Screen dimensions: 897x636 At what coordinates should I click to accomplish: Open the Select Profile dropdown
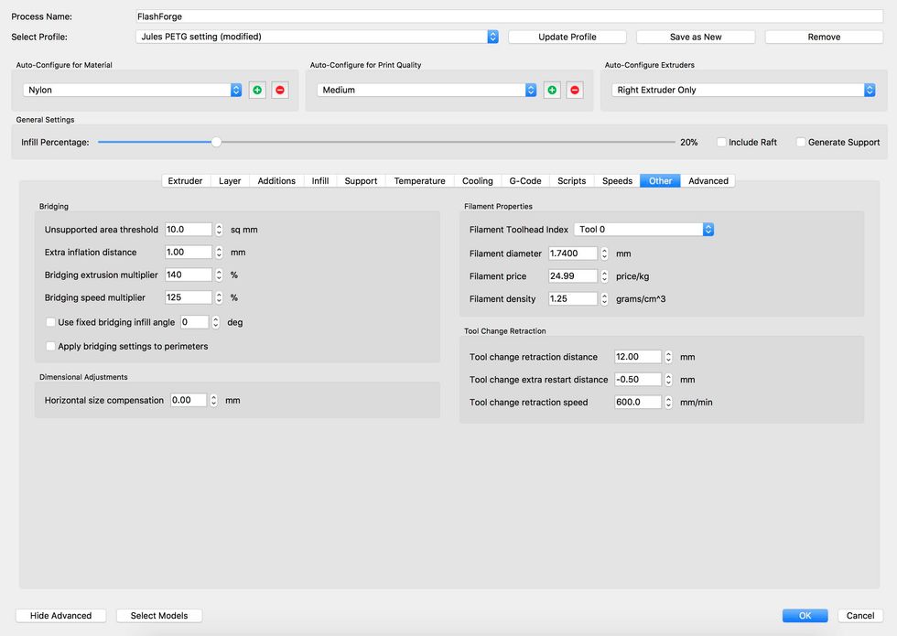492,37
